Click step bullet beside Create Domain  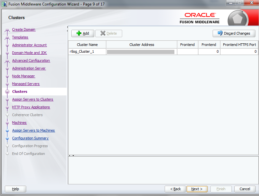pyautogui.click(x=7, y=30)
